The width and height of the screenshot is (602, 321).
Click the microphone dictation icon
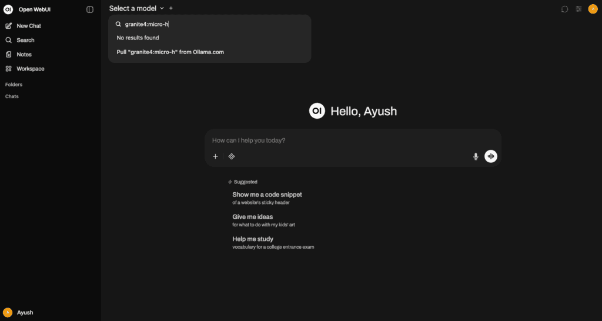click(x=476, y=156)
